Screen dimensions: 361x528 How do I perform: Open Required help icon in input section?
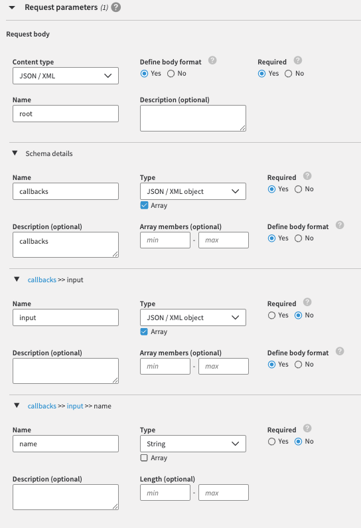[x=307, y=302]
